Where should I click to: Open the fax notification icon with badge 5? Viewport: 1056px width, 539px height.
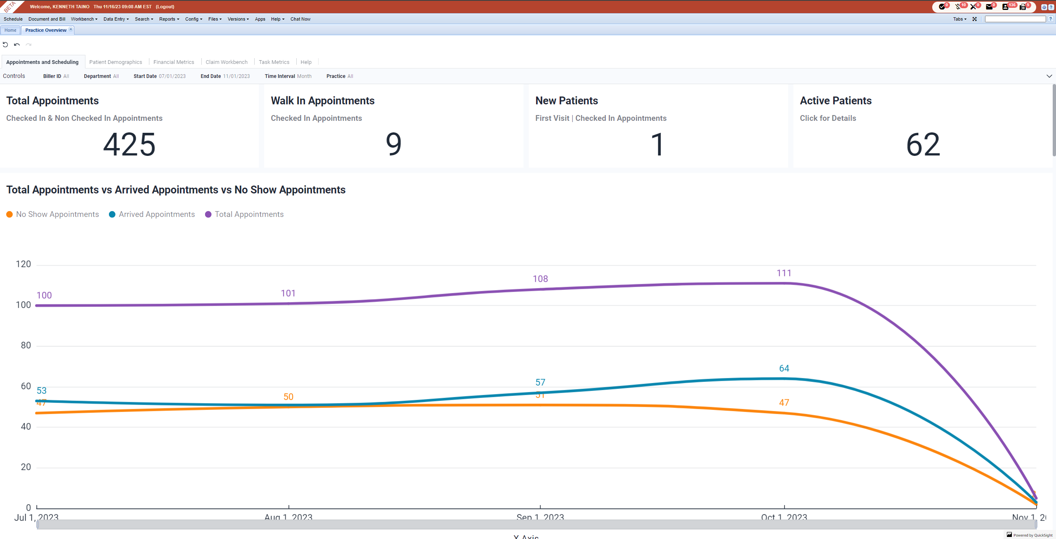1023,7
